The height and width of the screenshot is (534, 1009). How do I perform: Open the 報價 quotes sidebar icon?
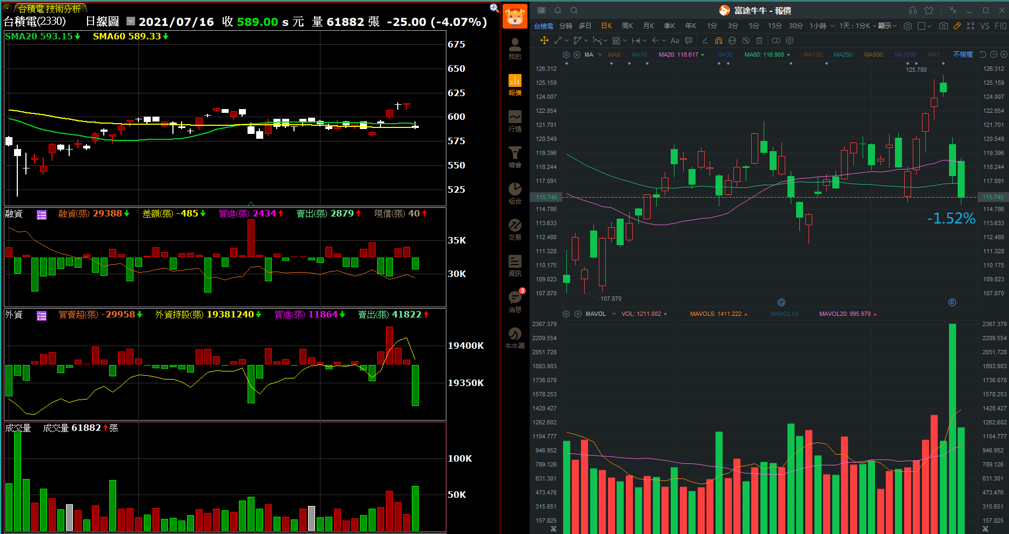(515, 84)
